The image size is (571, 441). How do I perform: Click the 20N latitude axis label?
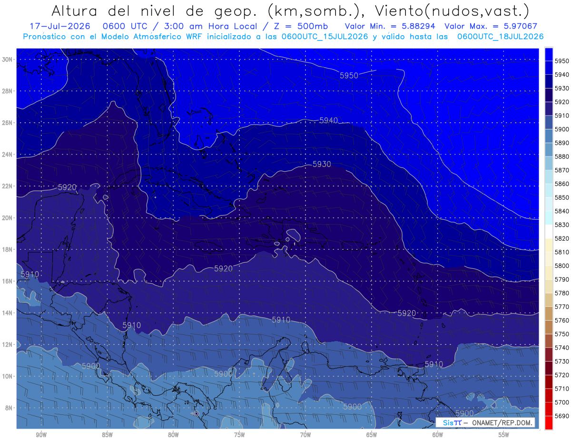8,218
